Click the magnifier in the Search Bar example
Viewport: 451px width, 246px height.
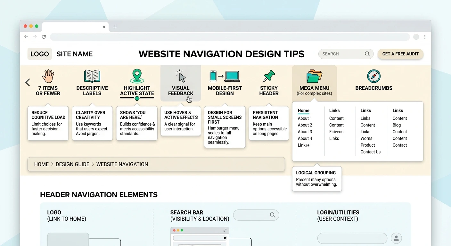point(273,215)
